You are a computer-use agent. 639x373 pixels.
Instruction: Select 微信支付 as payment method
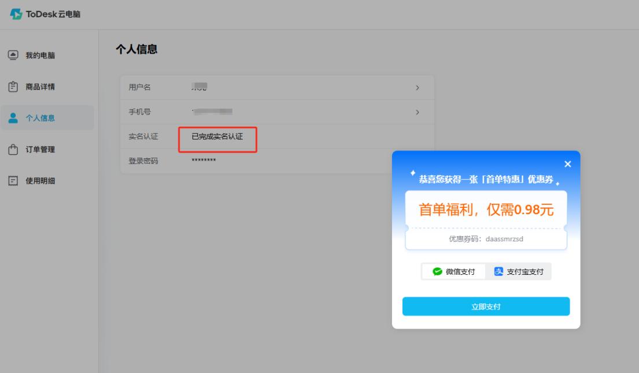pos(454,272)
